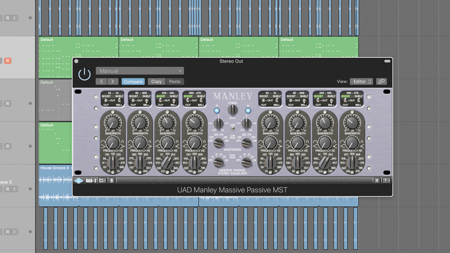Click left 82-3K9 band gain dB knob

[140, 123]
